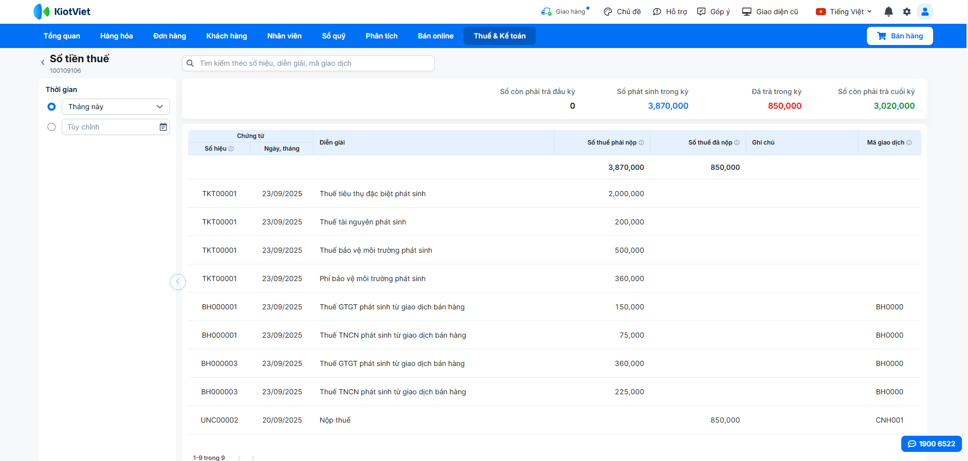Open the Tổng quan menu
968x461 pixels.
click(62, 36)
